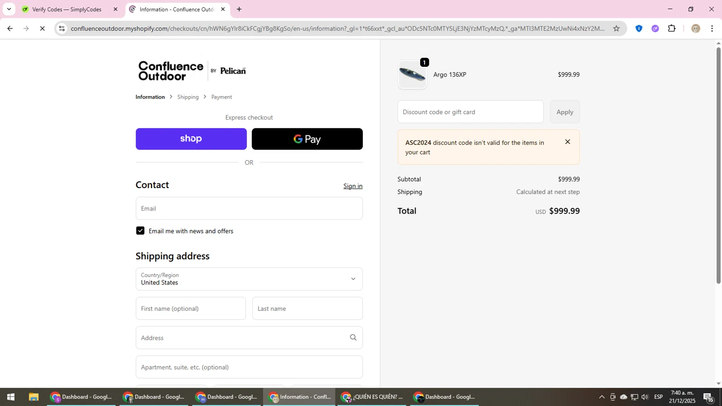The height and width of the screenshot is (406, 722).
Task: Switch to first Dashboard Chrome taskbar window
Action: click(81, 397)
